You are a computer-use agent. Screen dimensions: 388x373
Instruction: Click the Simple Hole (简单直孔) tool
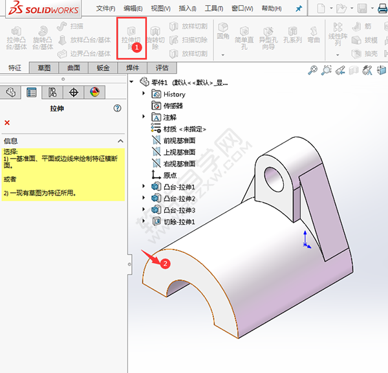point(244,38)
